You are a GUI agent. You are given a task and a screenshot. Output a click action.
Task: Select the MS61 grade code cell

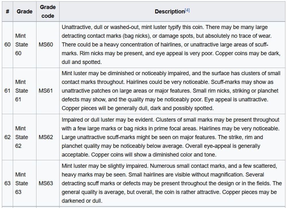(48, 91)
